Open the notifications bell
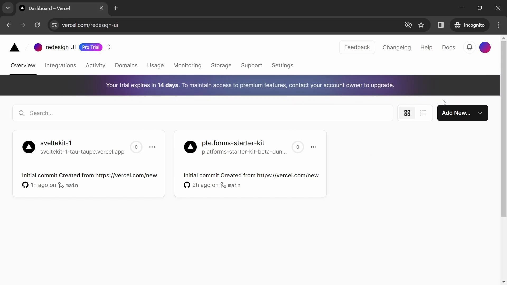The height and width of the screenshot is (285, 507). 469,47
